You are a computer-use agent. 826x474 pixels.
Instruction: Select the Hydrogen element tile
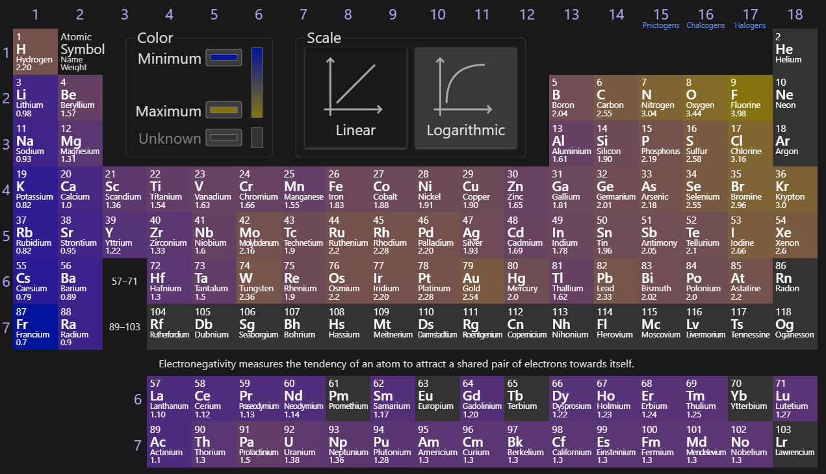pyautogui.click(x=35, y=51)
